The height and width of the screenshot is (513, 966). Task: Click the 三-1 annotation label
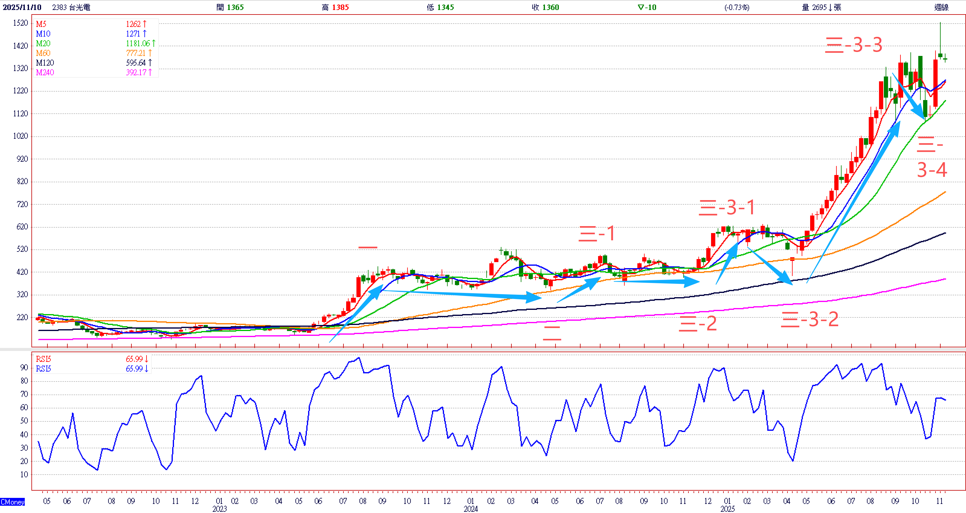(x=597, y=233)
